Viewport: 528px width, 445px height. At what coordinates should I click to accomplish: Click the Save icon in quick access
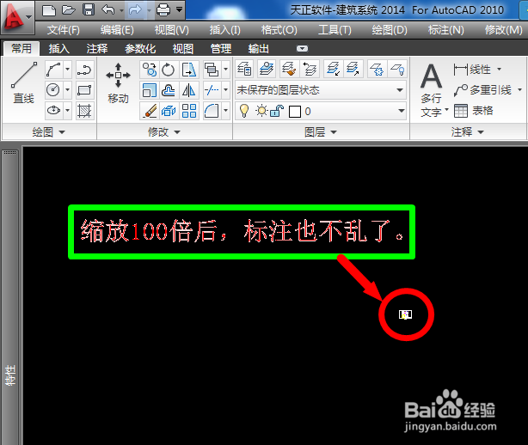pyautogui.click(x=89, y=10)
